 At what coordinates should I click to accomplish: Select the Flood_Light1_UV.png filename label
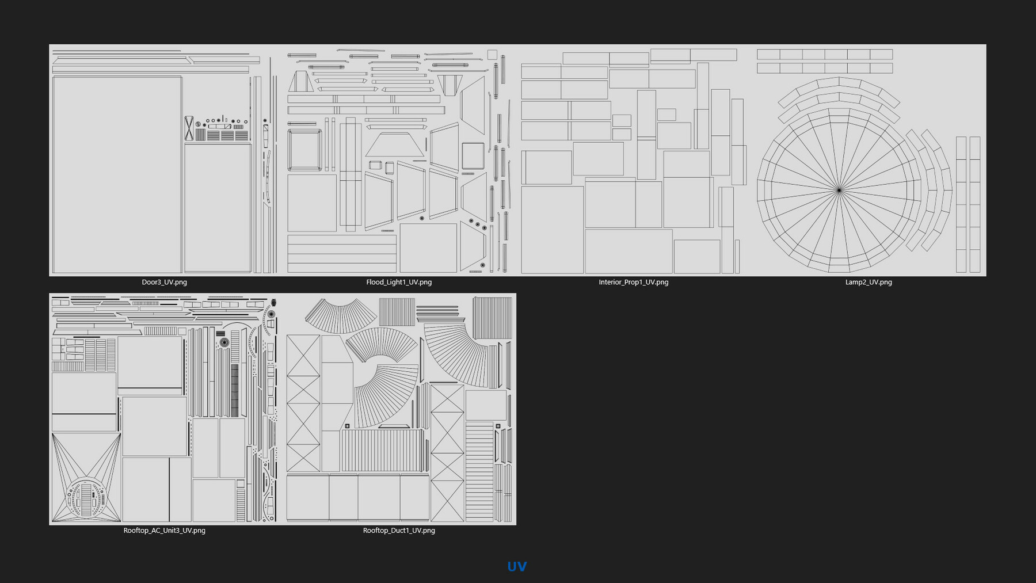pyautogui.click(x=400, y=282)
